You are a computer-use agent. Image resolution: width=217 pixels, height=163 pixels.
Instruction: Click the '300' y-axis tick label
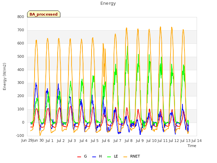21,83
